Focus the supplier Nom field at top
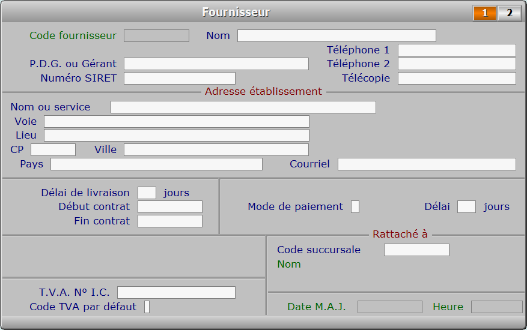Image resolution: width=527 pixels, height=330 pixels. click(x=337, y=35)
